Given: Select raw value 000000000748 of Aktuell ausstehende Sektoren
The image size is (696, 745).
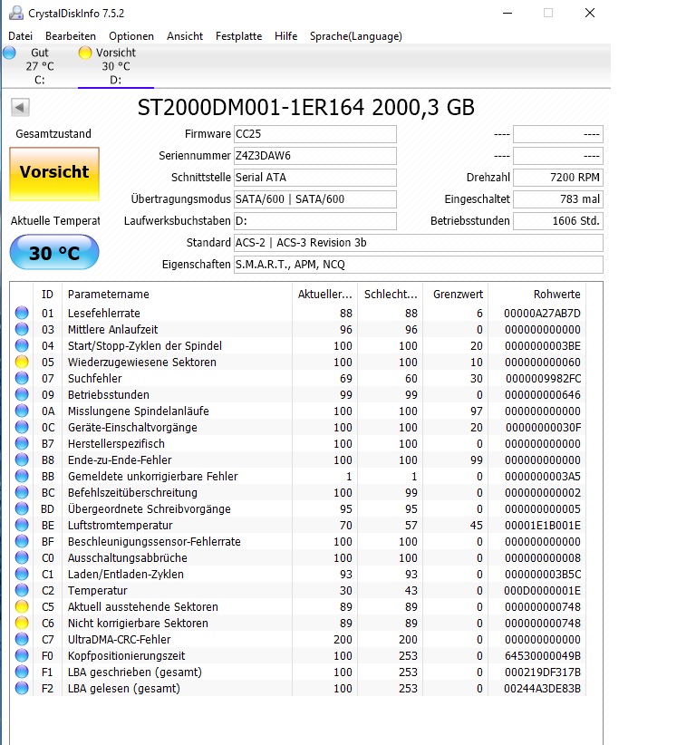Looking at the screenshot, I should (x=543, y=606).
